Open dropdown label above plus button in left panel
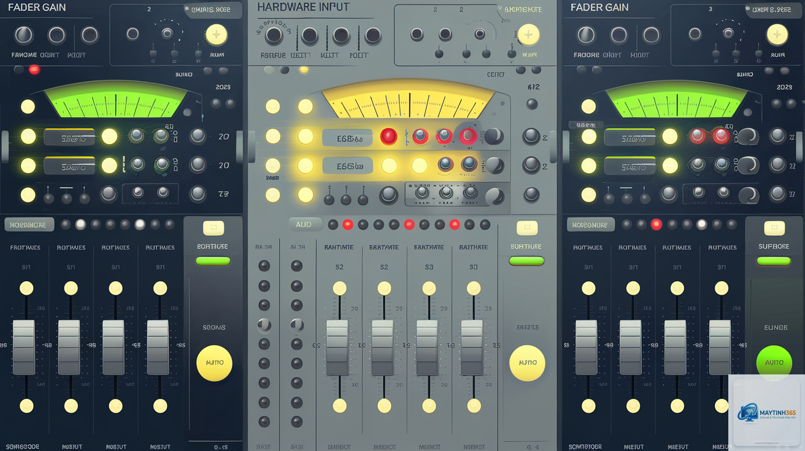Screen dimensions: 805x451 click(x=212, y=10)
